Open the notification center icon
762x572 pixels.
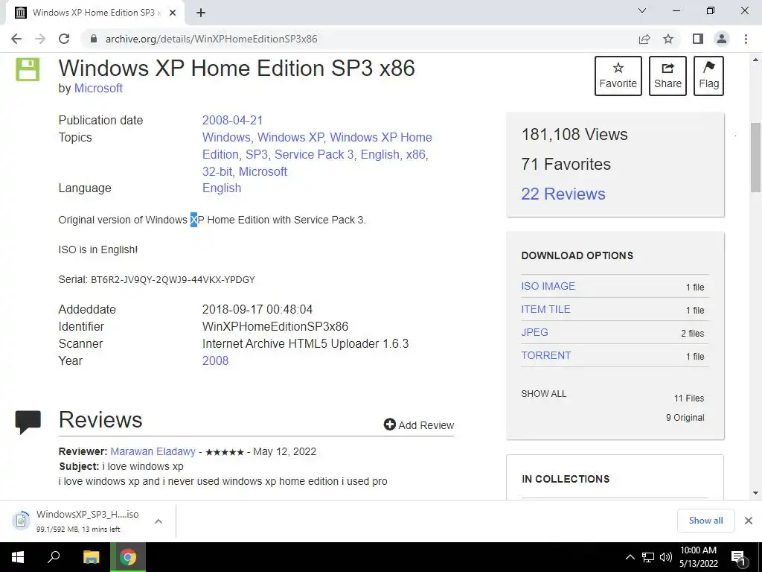pyautogui.click(x=739, y=558)
